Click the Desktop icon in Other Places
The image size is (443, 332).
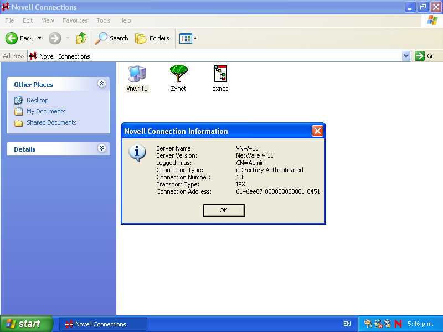coord(19,100)
